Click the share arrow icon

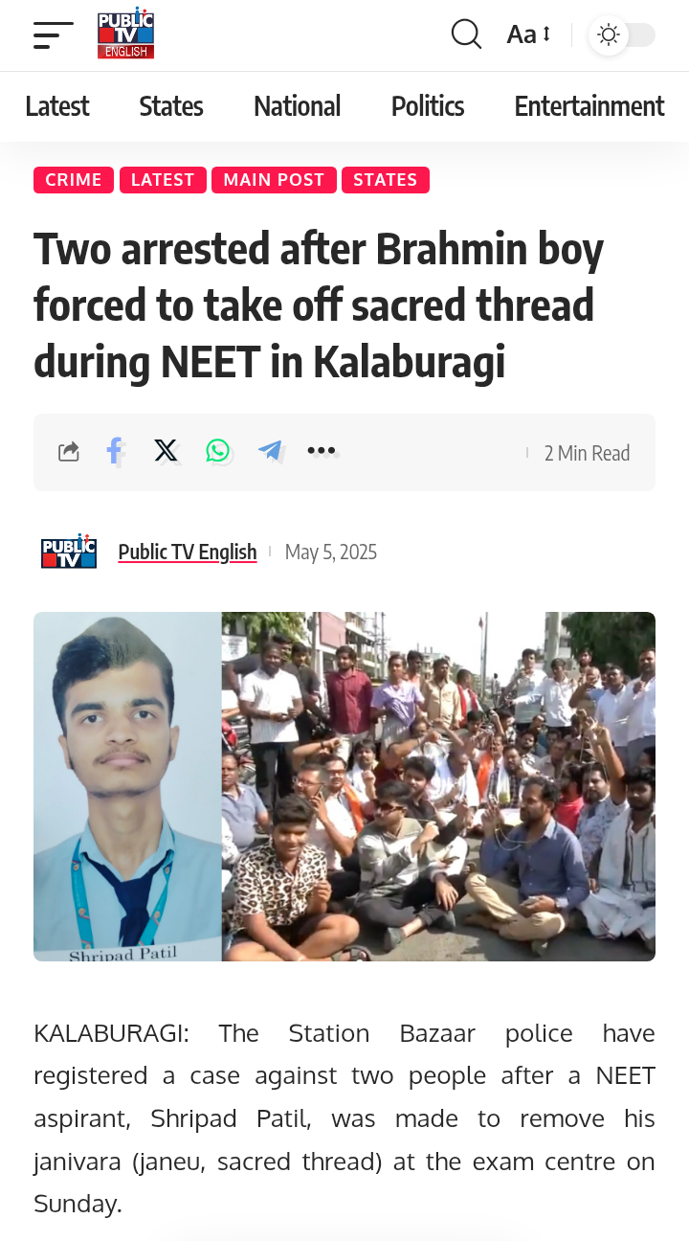point(69,452)
